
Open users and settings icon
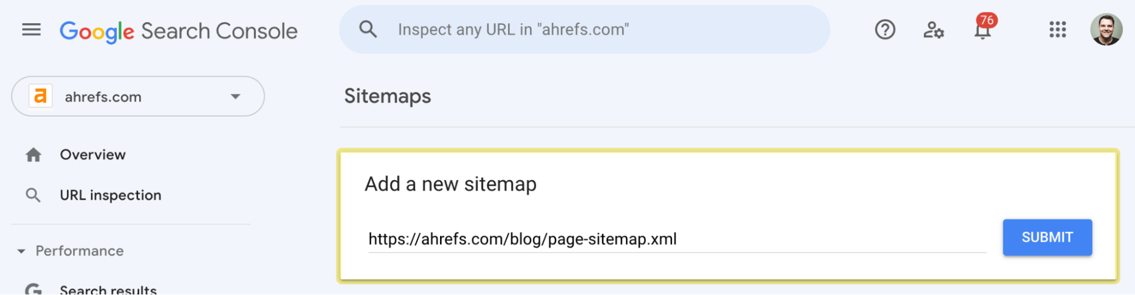pos(933,29)
